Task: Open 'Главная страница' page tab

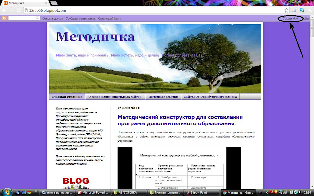Action: (x=67, y=97)
